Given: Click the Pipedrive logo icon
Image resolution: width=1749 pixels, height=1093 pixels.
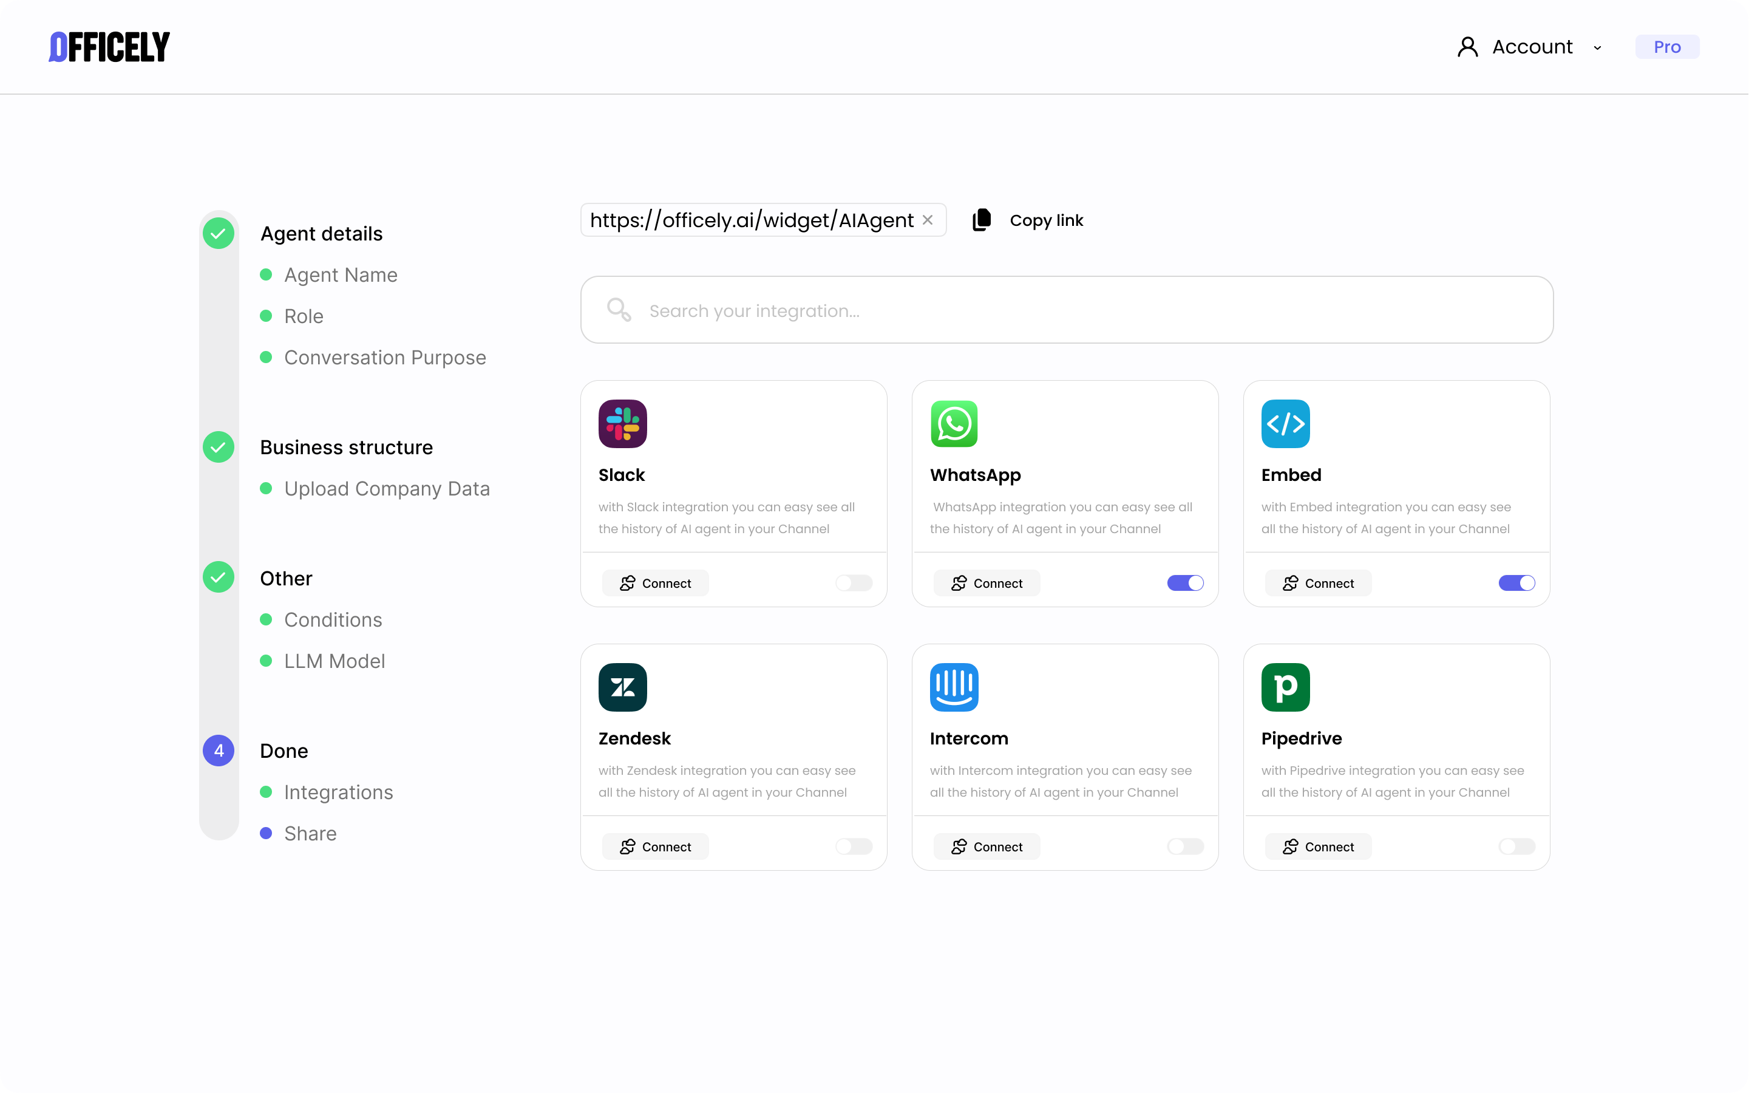Looking at the screenshot, I should coord(1285,687).
